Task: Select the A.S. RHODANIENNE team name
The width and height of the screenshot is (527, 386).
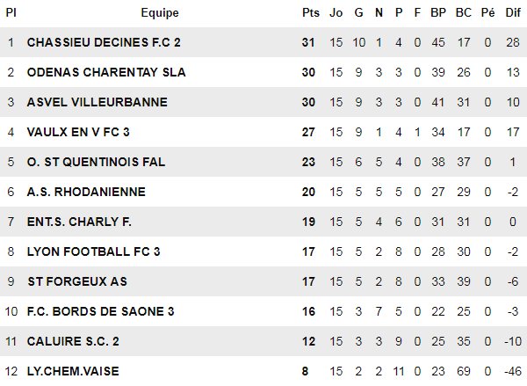Action: tap(86, 192)
